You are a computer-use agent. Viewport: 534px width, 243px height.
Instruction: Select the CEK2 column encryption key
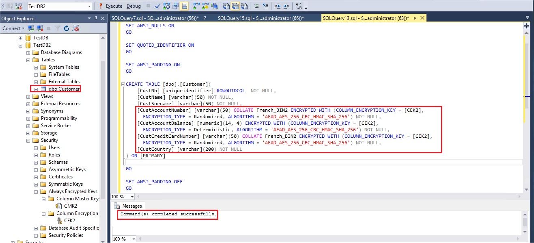click(x=69, y=221)
